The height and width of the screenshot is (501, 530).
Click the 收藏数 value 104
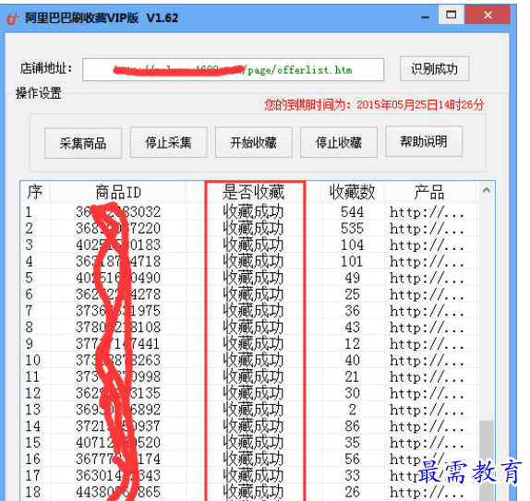tap(352, 245)
